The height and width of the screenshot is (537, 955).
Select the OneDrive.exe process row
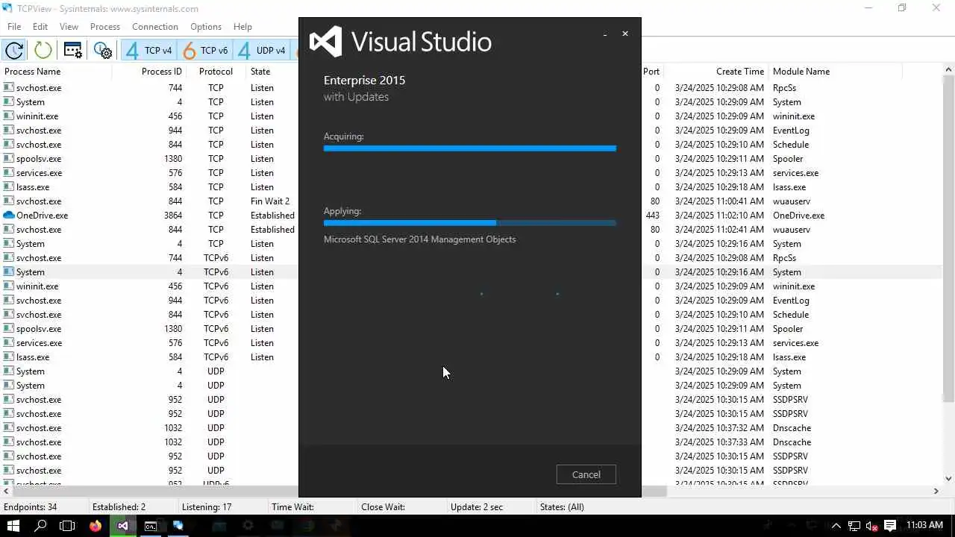pos(42,216)
